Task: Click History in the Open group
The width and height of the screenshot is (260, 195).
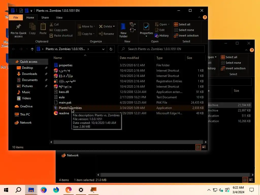Action: click(162, 36)
